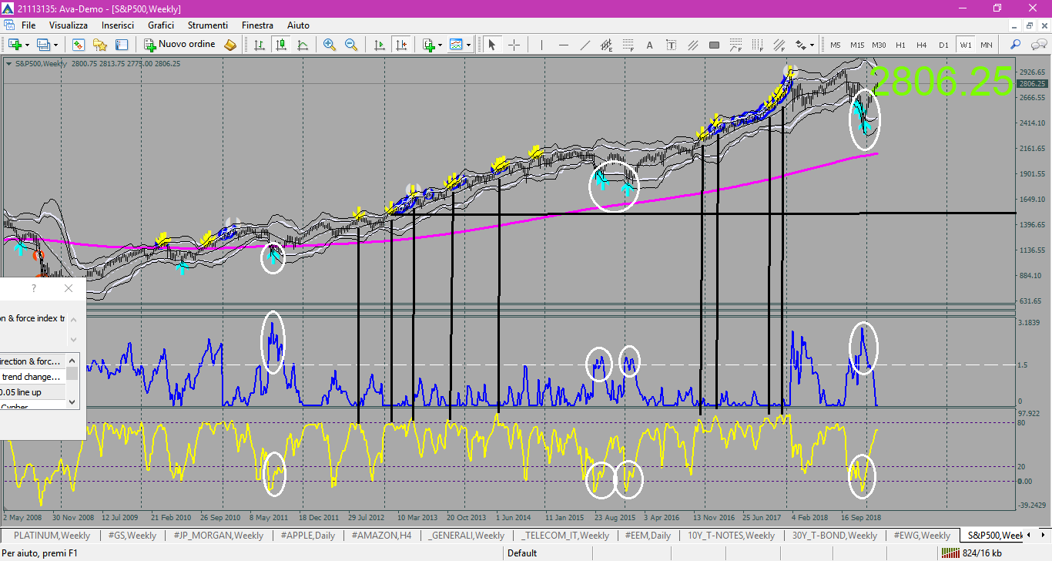Toggle the Navigator star-folder icon
The width and height of the screenshot is (1052, 561).
99,45
